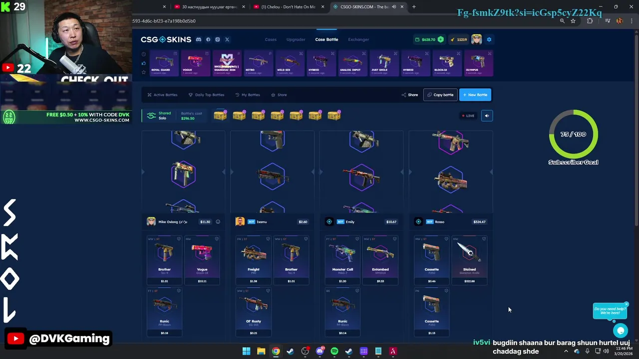Viewport: 639px width, 359px height.
Task: Open the X social link in the header
Action: tap(227, 39)
